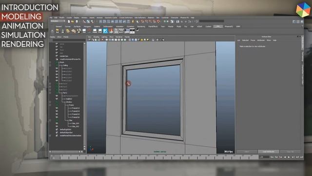Click the Outliner vertical scrollbar

pos(84,96)
